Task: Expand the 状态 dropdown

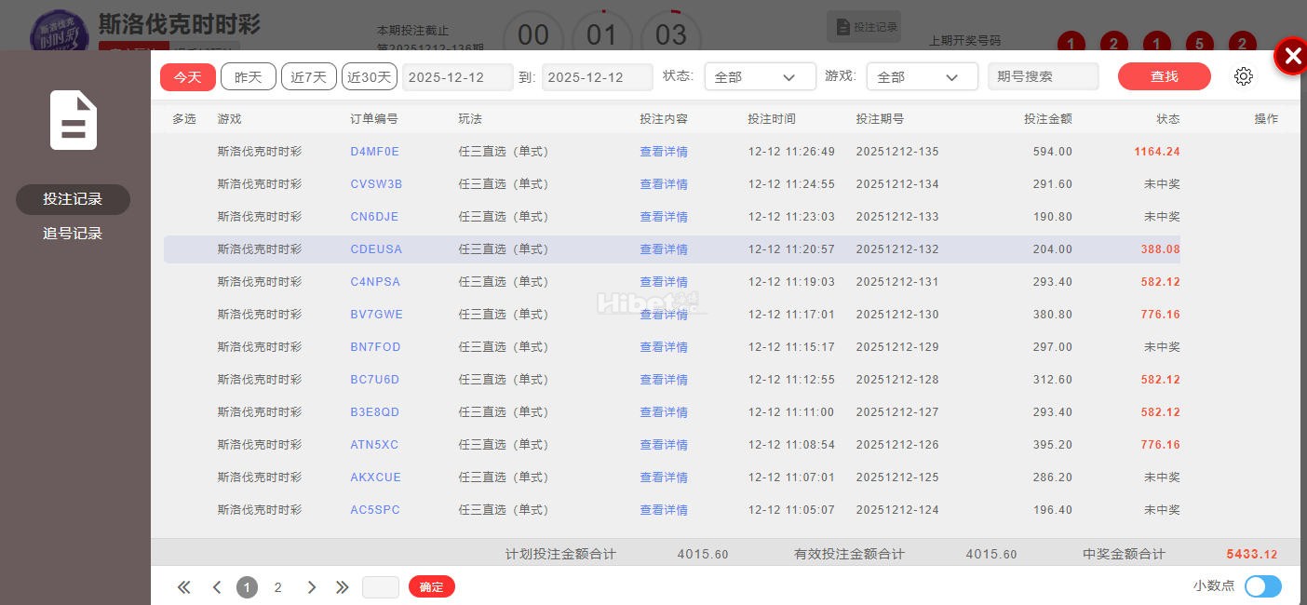Action: [x=760, y=77]
